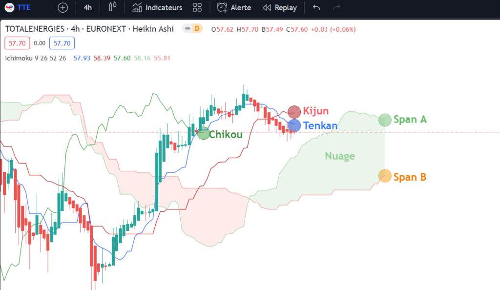Image resolution: width=500 pixels, height=290 pixels.
Task: Click the Span B marker circle
Action: point(385,176)
